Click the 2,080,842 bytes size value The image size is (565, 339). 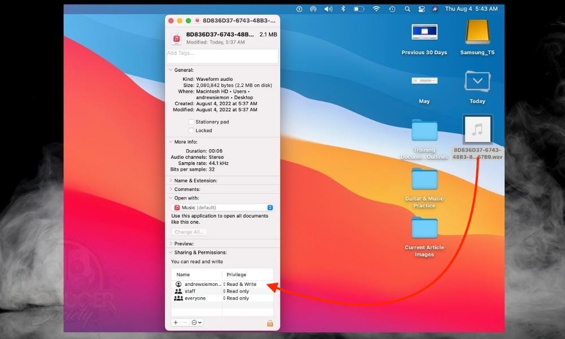click(x=234, y=85)
